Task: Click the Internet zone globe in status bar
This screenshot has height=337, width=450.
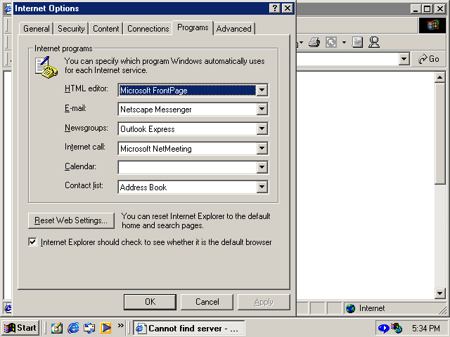Action: 350,308
